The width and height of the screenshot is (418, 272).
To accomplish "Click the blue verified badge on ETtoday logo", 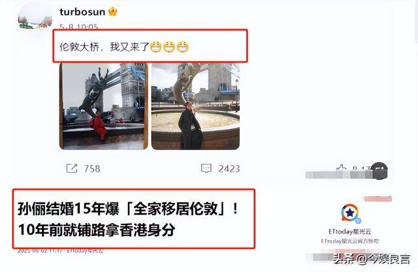I will [x=359, y=220].
